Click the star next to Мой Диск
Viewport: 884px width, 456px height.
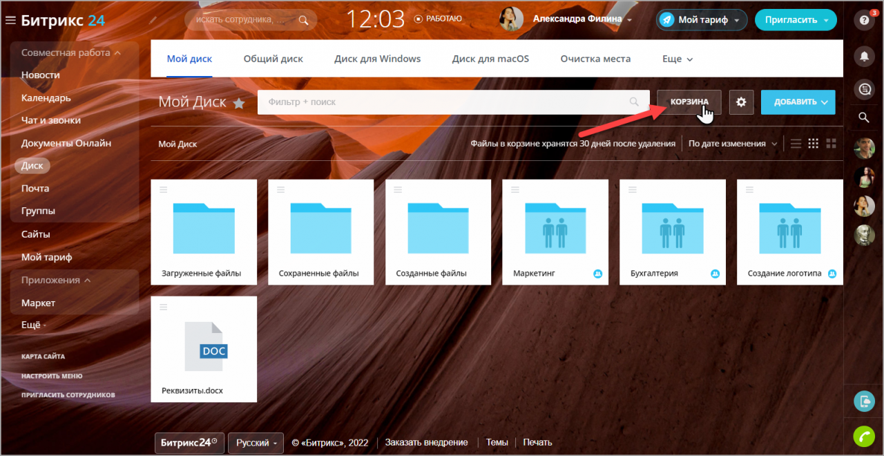[239, 103]
